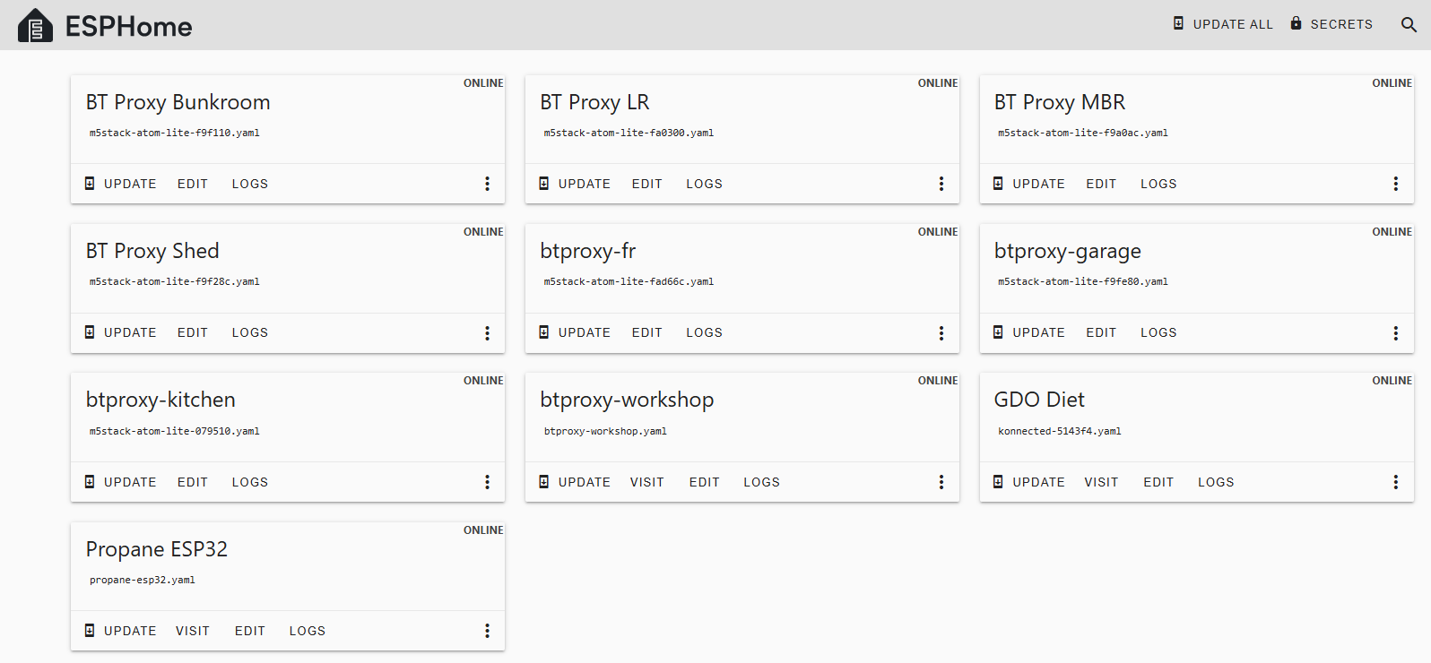Viewport: 1431px width, 663px height.
Task: Visit the btproxy-workshop device page
Action: (x=646, y=482)
